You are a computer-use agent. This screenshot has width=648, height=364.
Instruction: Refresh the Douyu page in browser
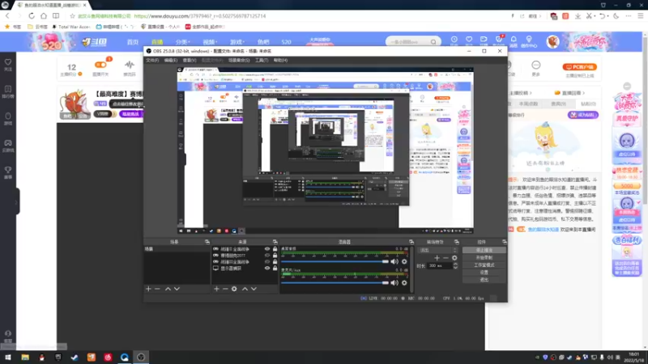(x=32, y=15)
